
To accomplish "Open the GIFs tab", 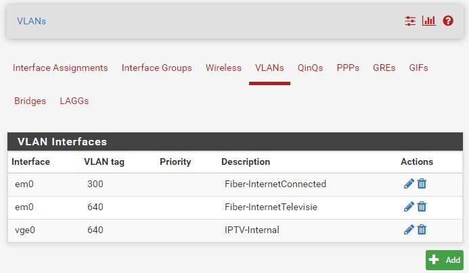I will [x=418, y=68].
